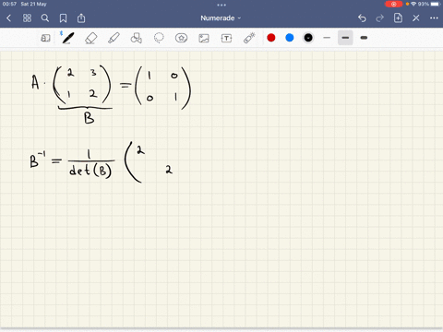This screenshot has width=443, height=332.
Task: Open search in the notebook
Action: [x=45, y=18]
